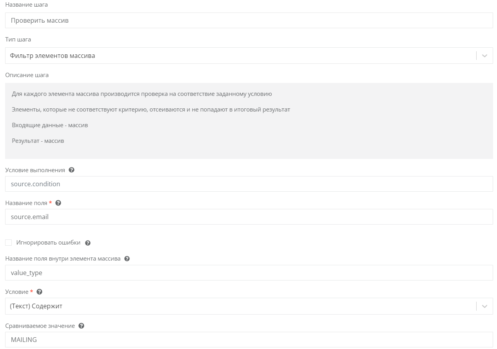The width and height of the screenshot is (497, 349).
Task: Click question mark icon next to Условие
Action: coord(39,292)
